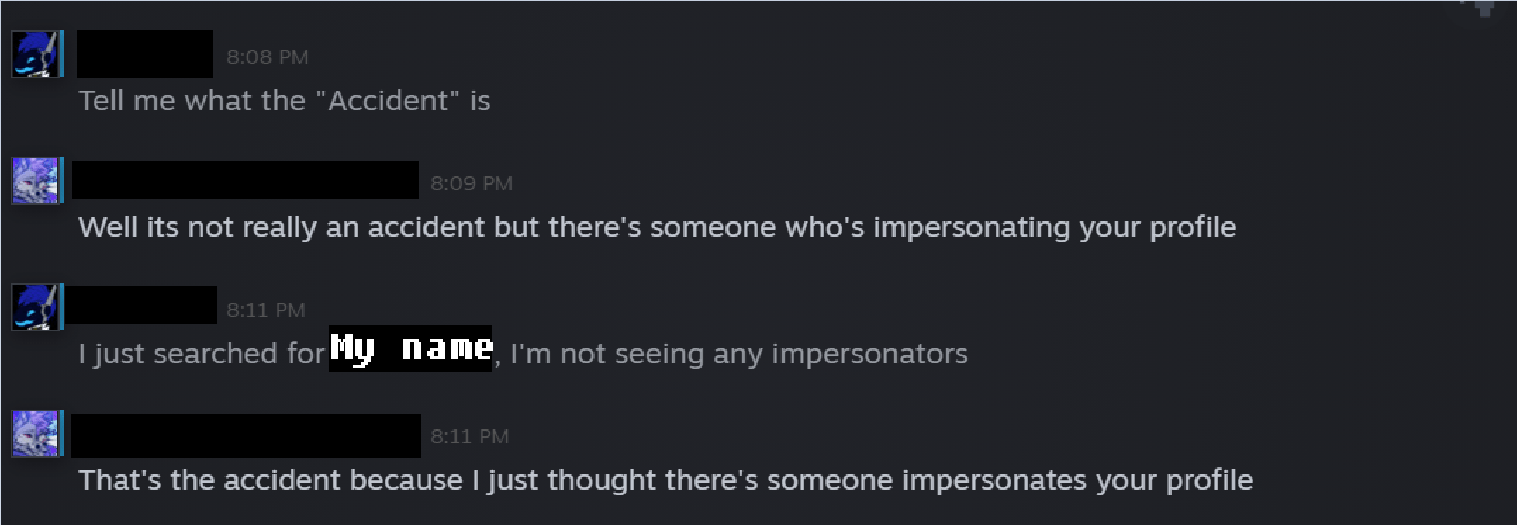
Task: Click the impersonating profile message text
Action: point(658,228)
